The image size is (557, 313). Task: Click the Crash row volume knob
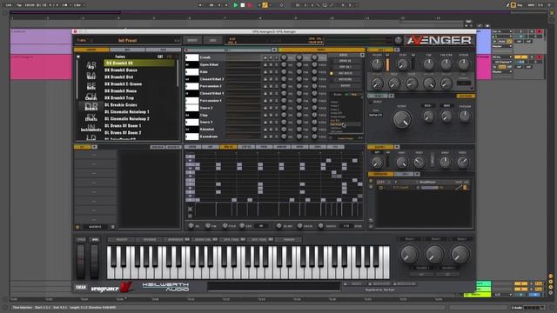(284, 57)
